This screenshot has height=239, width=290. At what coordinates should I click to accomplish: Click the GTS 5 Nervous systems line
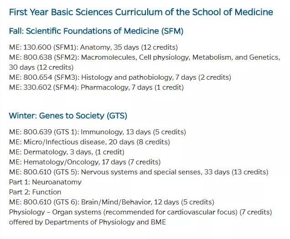click(x=138, y=172)
